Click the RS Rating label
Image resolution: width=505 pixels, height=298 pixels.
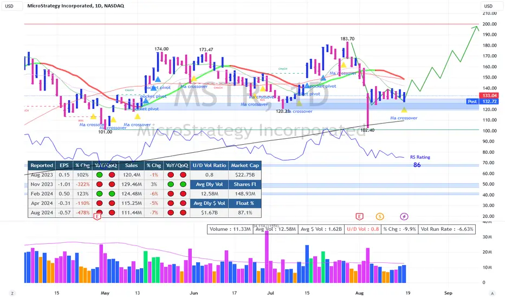tap(420, 157)
